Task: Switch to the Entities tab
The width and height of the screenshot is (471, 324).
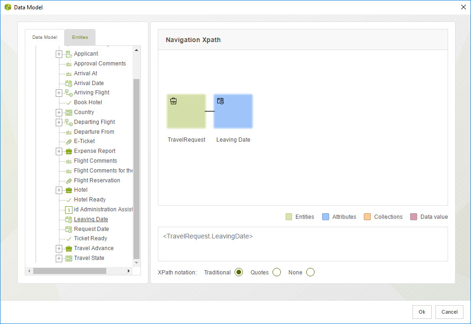Action: coord(80,37)
